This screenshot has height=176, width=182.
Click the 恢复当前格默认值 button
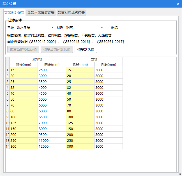(x=23, y=49)
